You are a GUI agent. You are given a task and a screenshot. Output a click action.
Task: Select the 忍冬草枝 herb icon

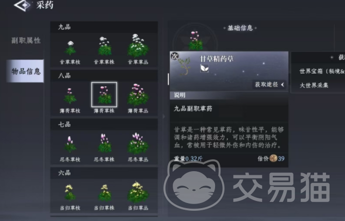(70, 144)
